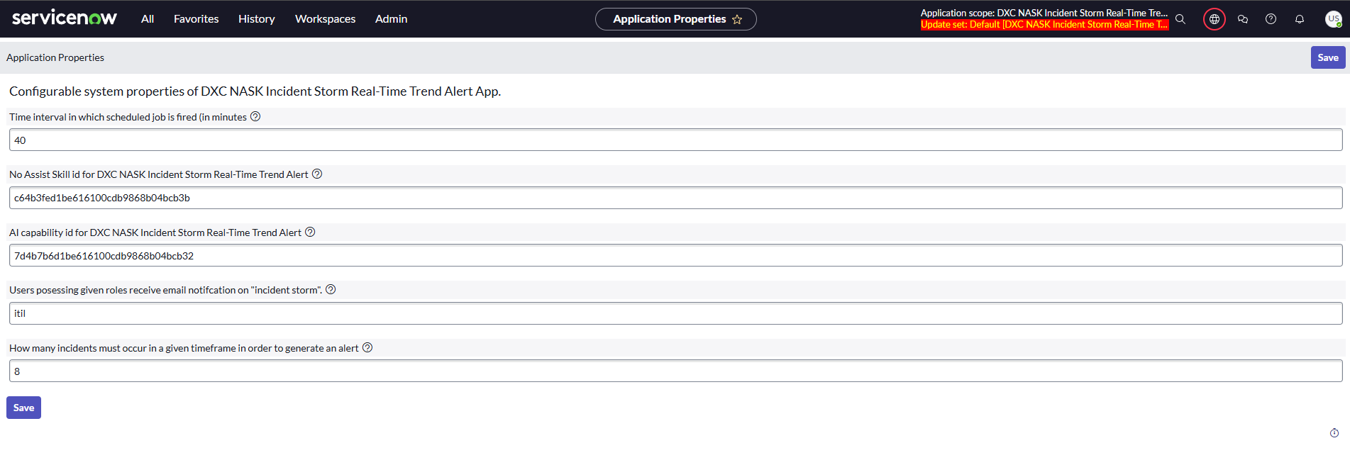Image resolution: width=1350 pixels, height=465 pixels.
Task: Click the response time clock icon
Action: [x=1334, y=433]
